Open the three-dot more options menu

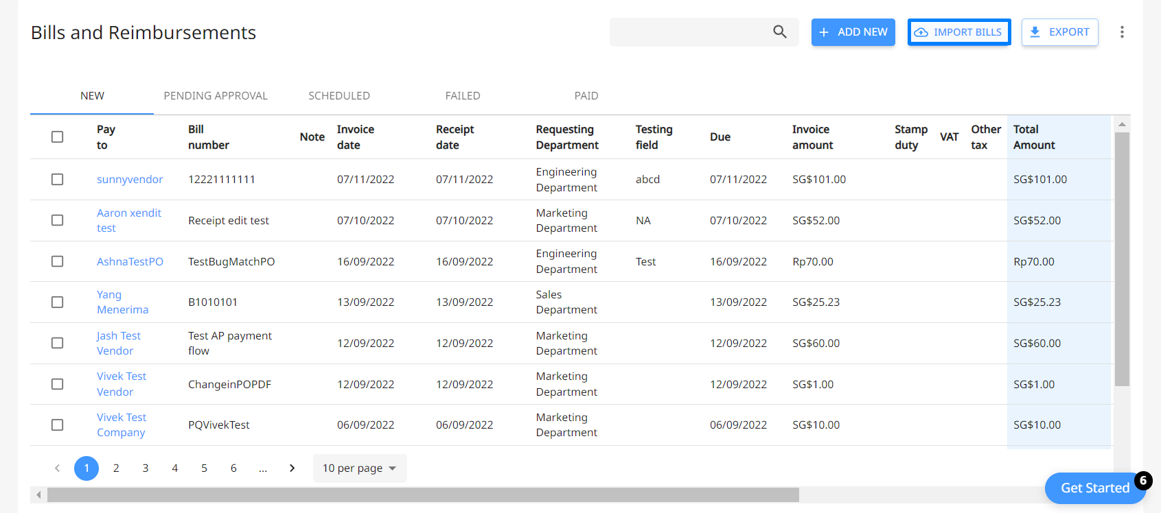pos(1122,32)
